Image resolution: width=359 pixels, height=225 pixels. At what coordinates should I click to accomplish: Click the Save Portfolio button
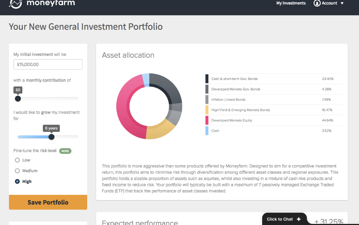point(48,202)
